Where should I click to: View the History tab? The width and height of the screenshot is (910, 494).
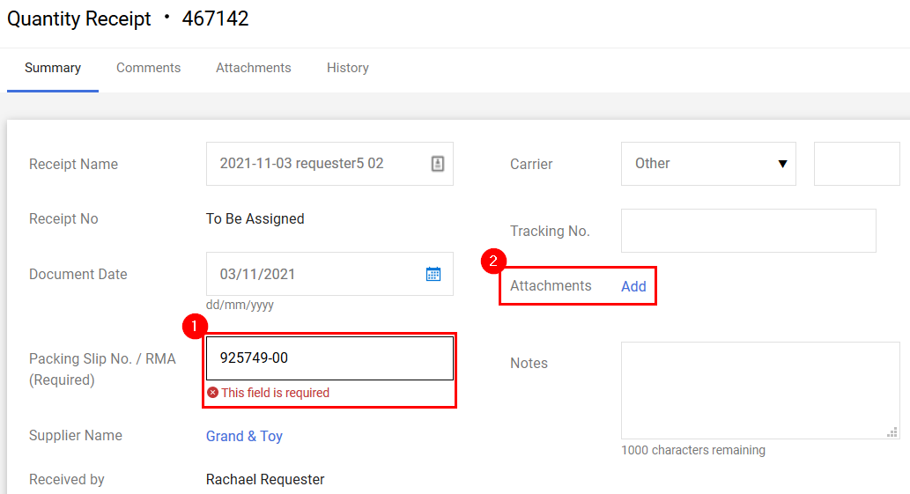pos(348,68)
